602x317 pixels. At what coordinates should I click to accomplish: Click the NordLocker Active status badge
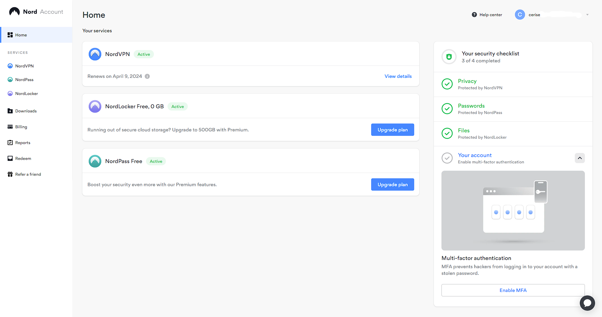click(178, 106)
